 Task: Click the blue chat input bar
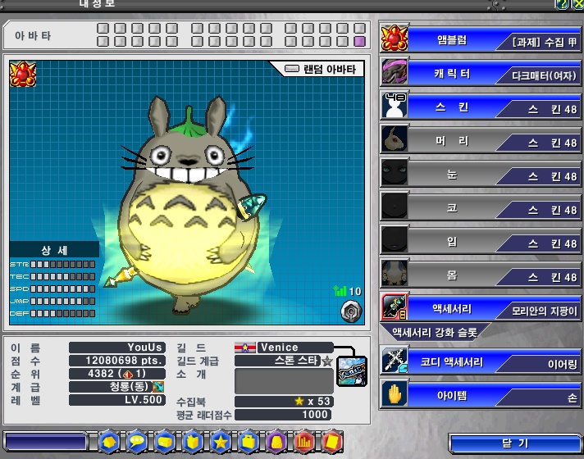pyautogui.click(x=46, y=442)
